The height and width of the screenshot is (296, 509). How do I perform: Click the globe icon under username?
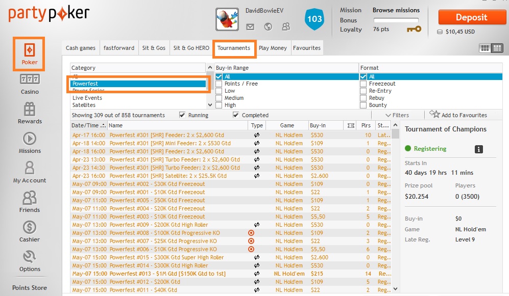click(268, 26)
